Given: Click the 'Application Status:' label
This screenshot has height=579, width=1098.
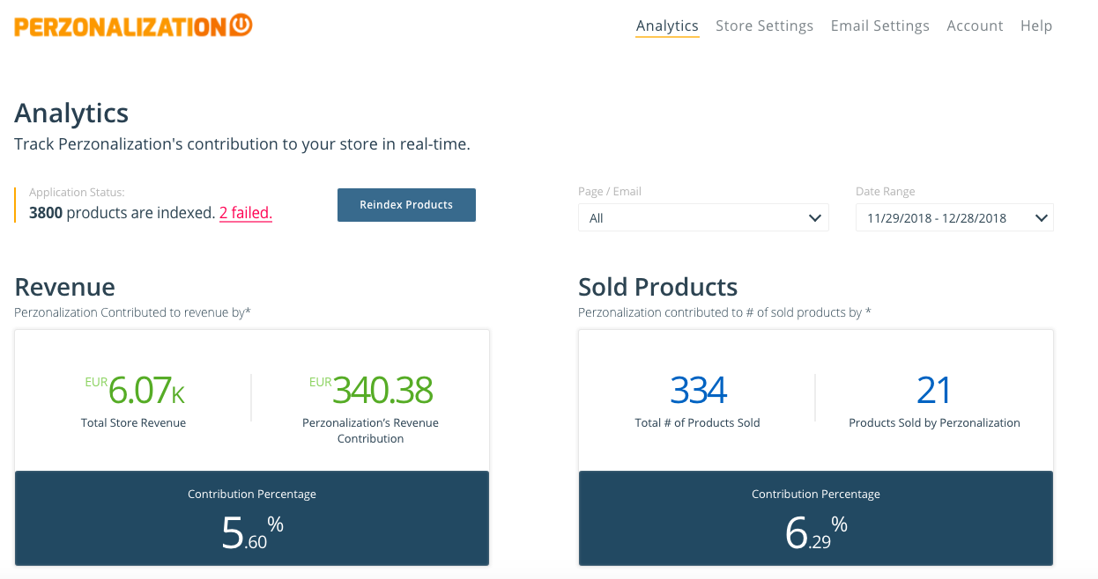Looking at the screenshot, I should pos(78,192).
